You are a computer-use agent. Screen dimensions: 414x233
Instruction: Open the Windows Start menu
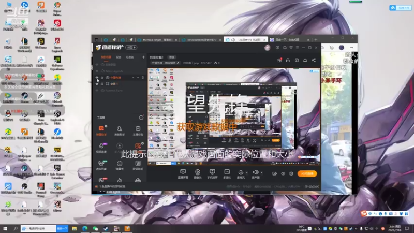click(x=5, y=228)
